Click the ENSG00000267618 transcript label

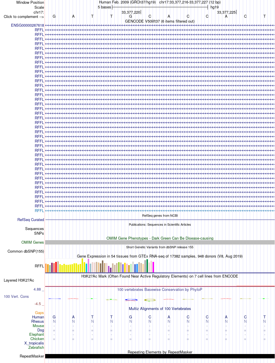[27, 25]
